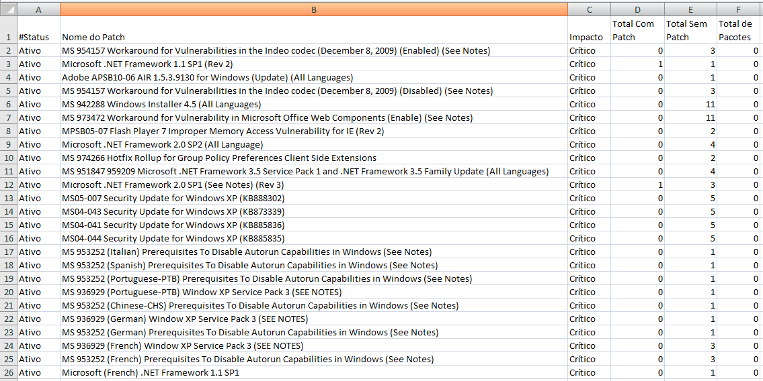The width and height of the screenshot is (763, 381).
Task: Select MS 953252 (Italian) Autorun prerequisites cell
Action: 314,252
